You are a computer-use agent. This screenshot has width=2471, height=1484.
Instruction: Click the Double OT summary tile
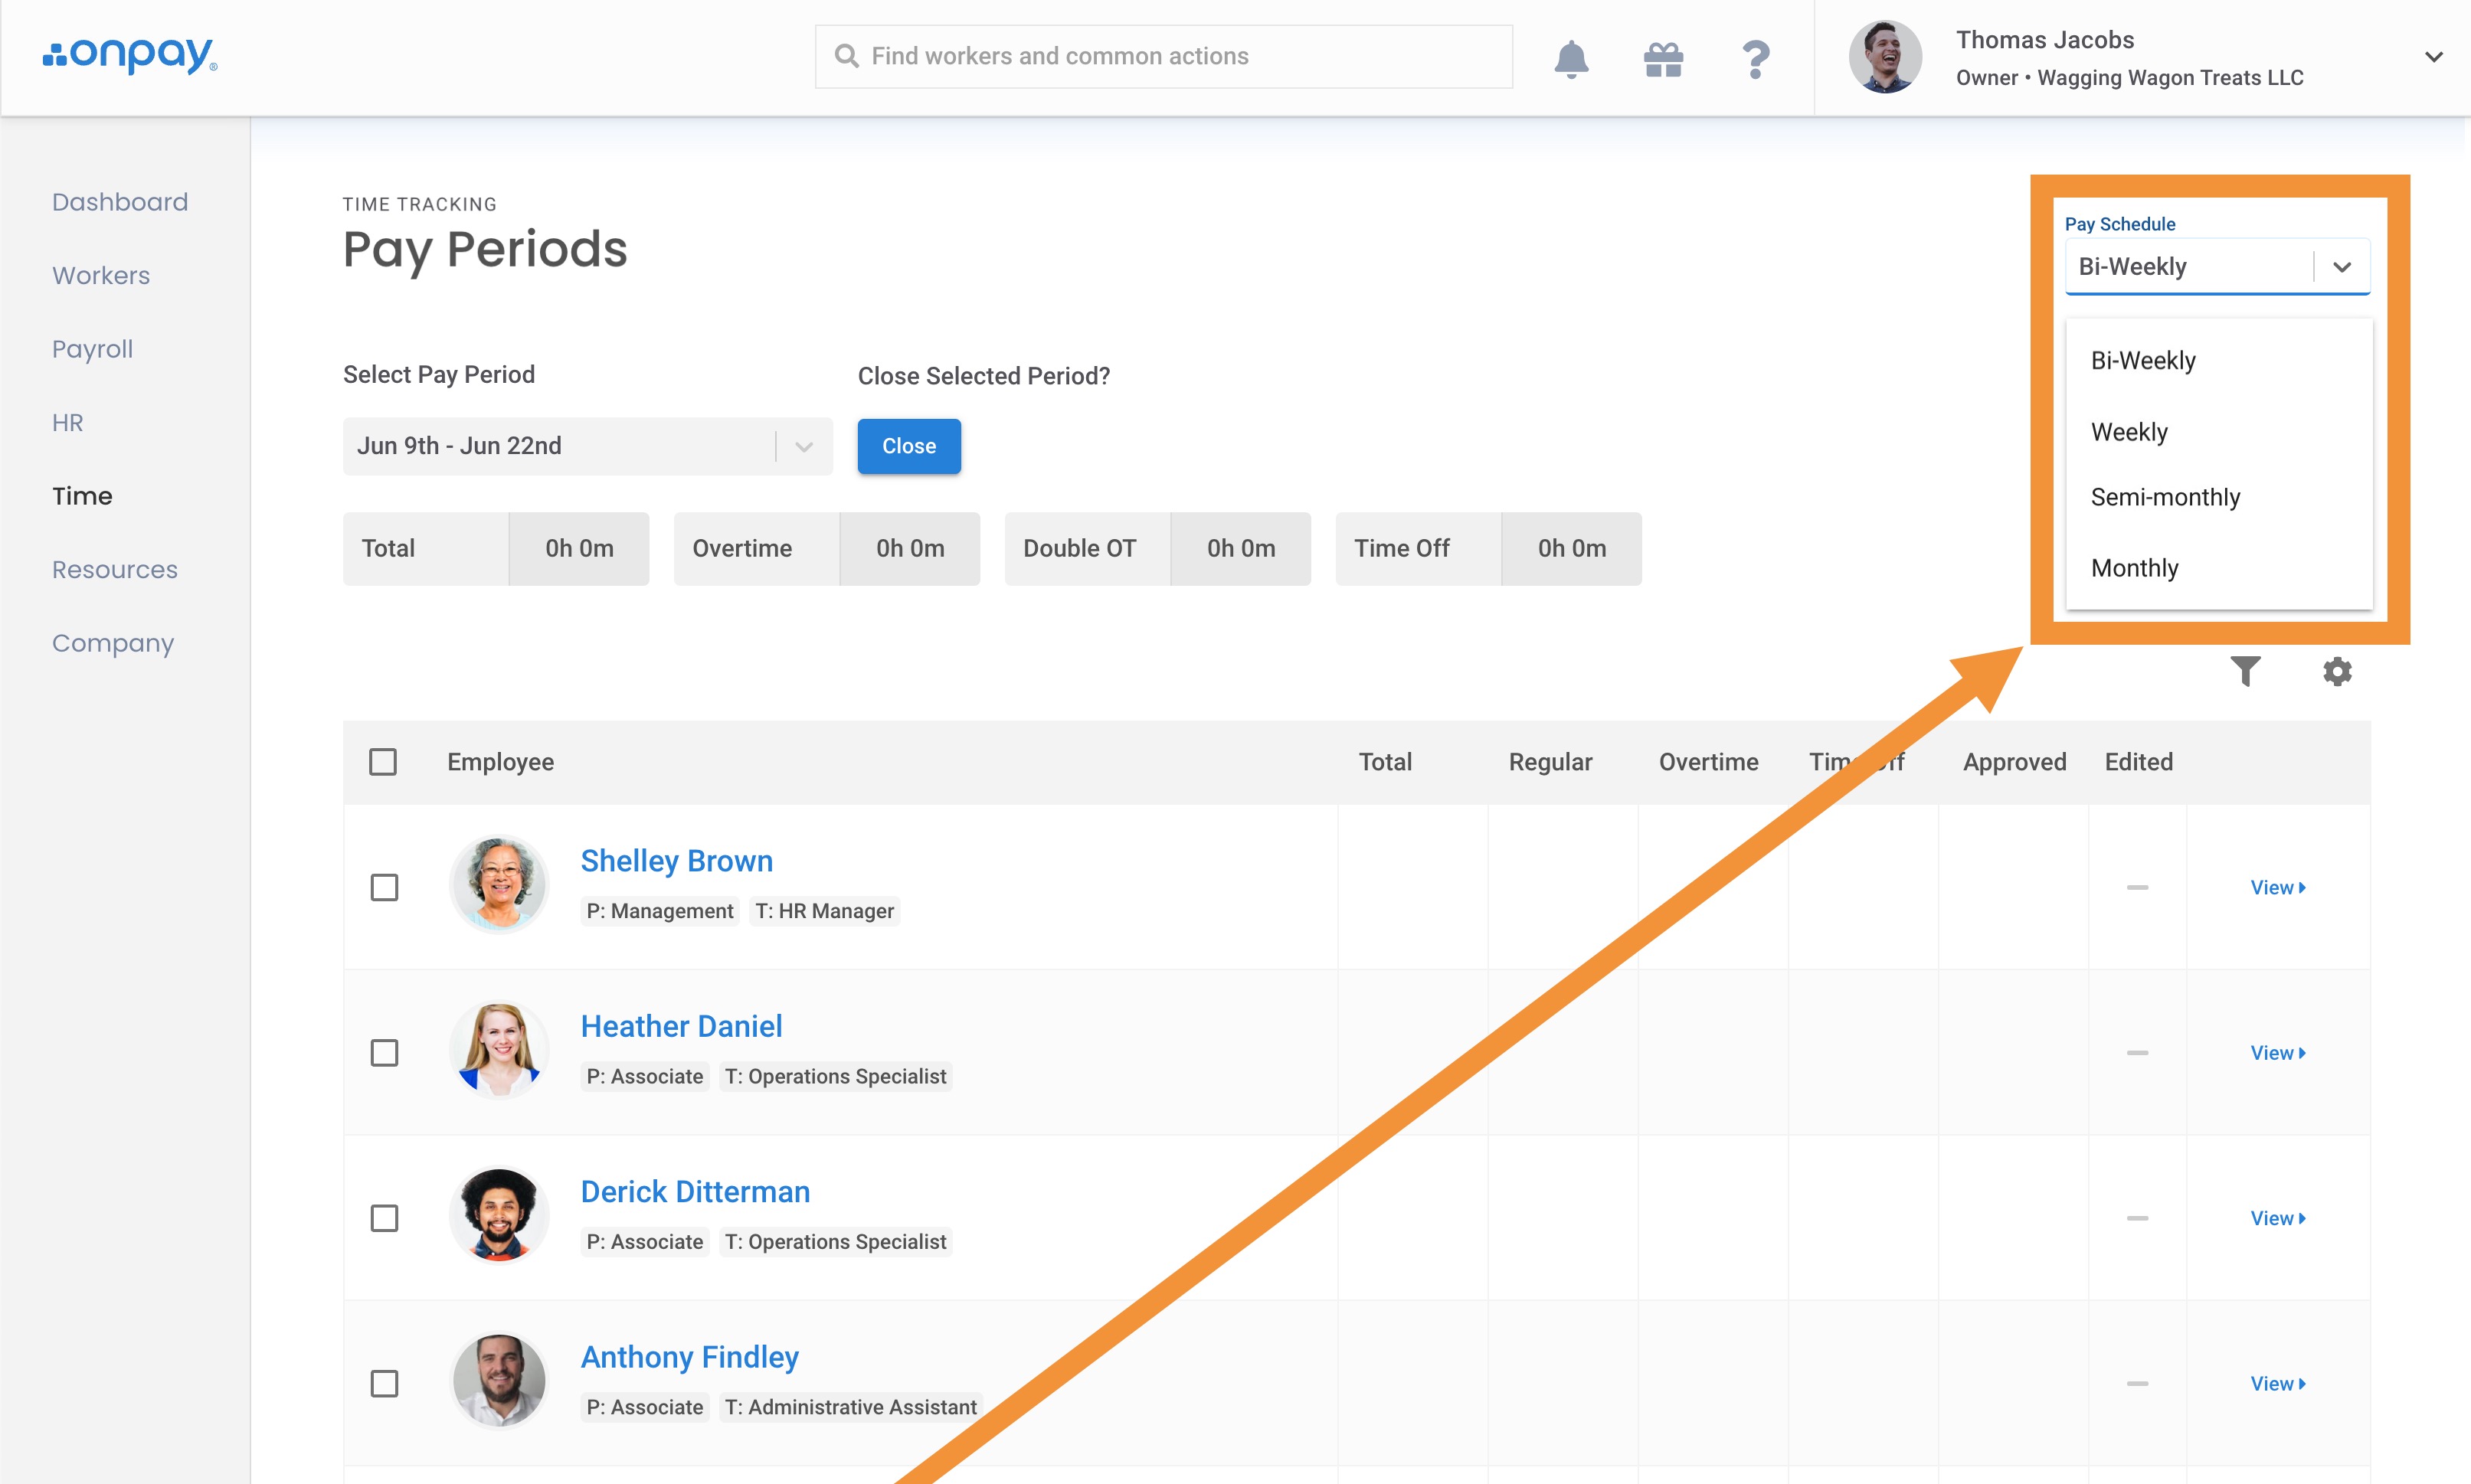pos(1157,548)
